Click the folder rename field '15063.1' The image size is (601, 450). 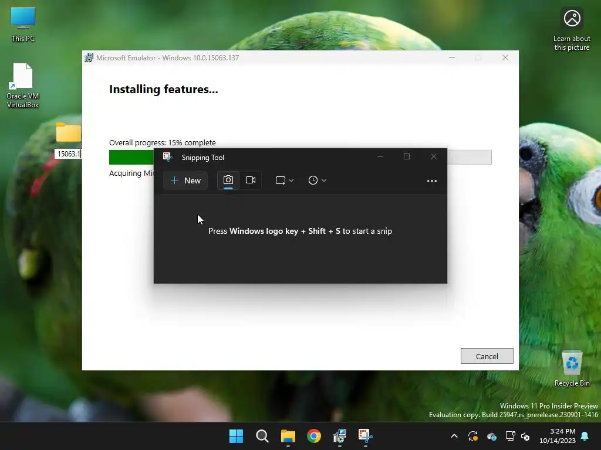click(x=68, y=154)
